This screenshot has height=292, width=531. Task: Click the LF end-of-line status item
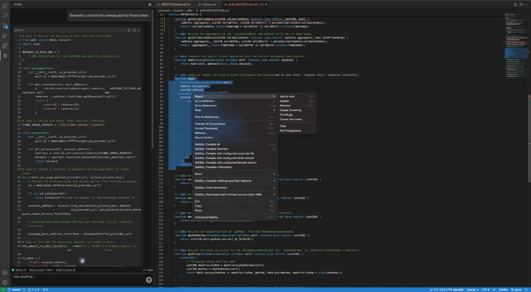[494, 290]
